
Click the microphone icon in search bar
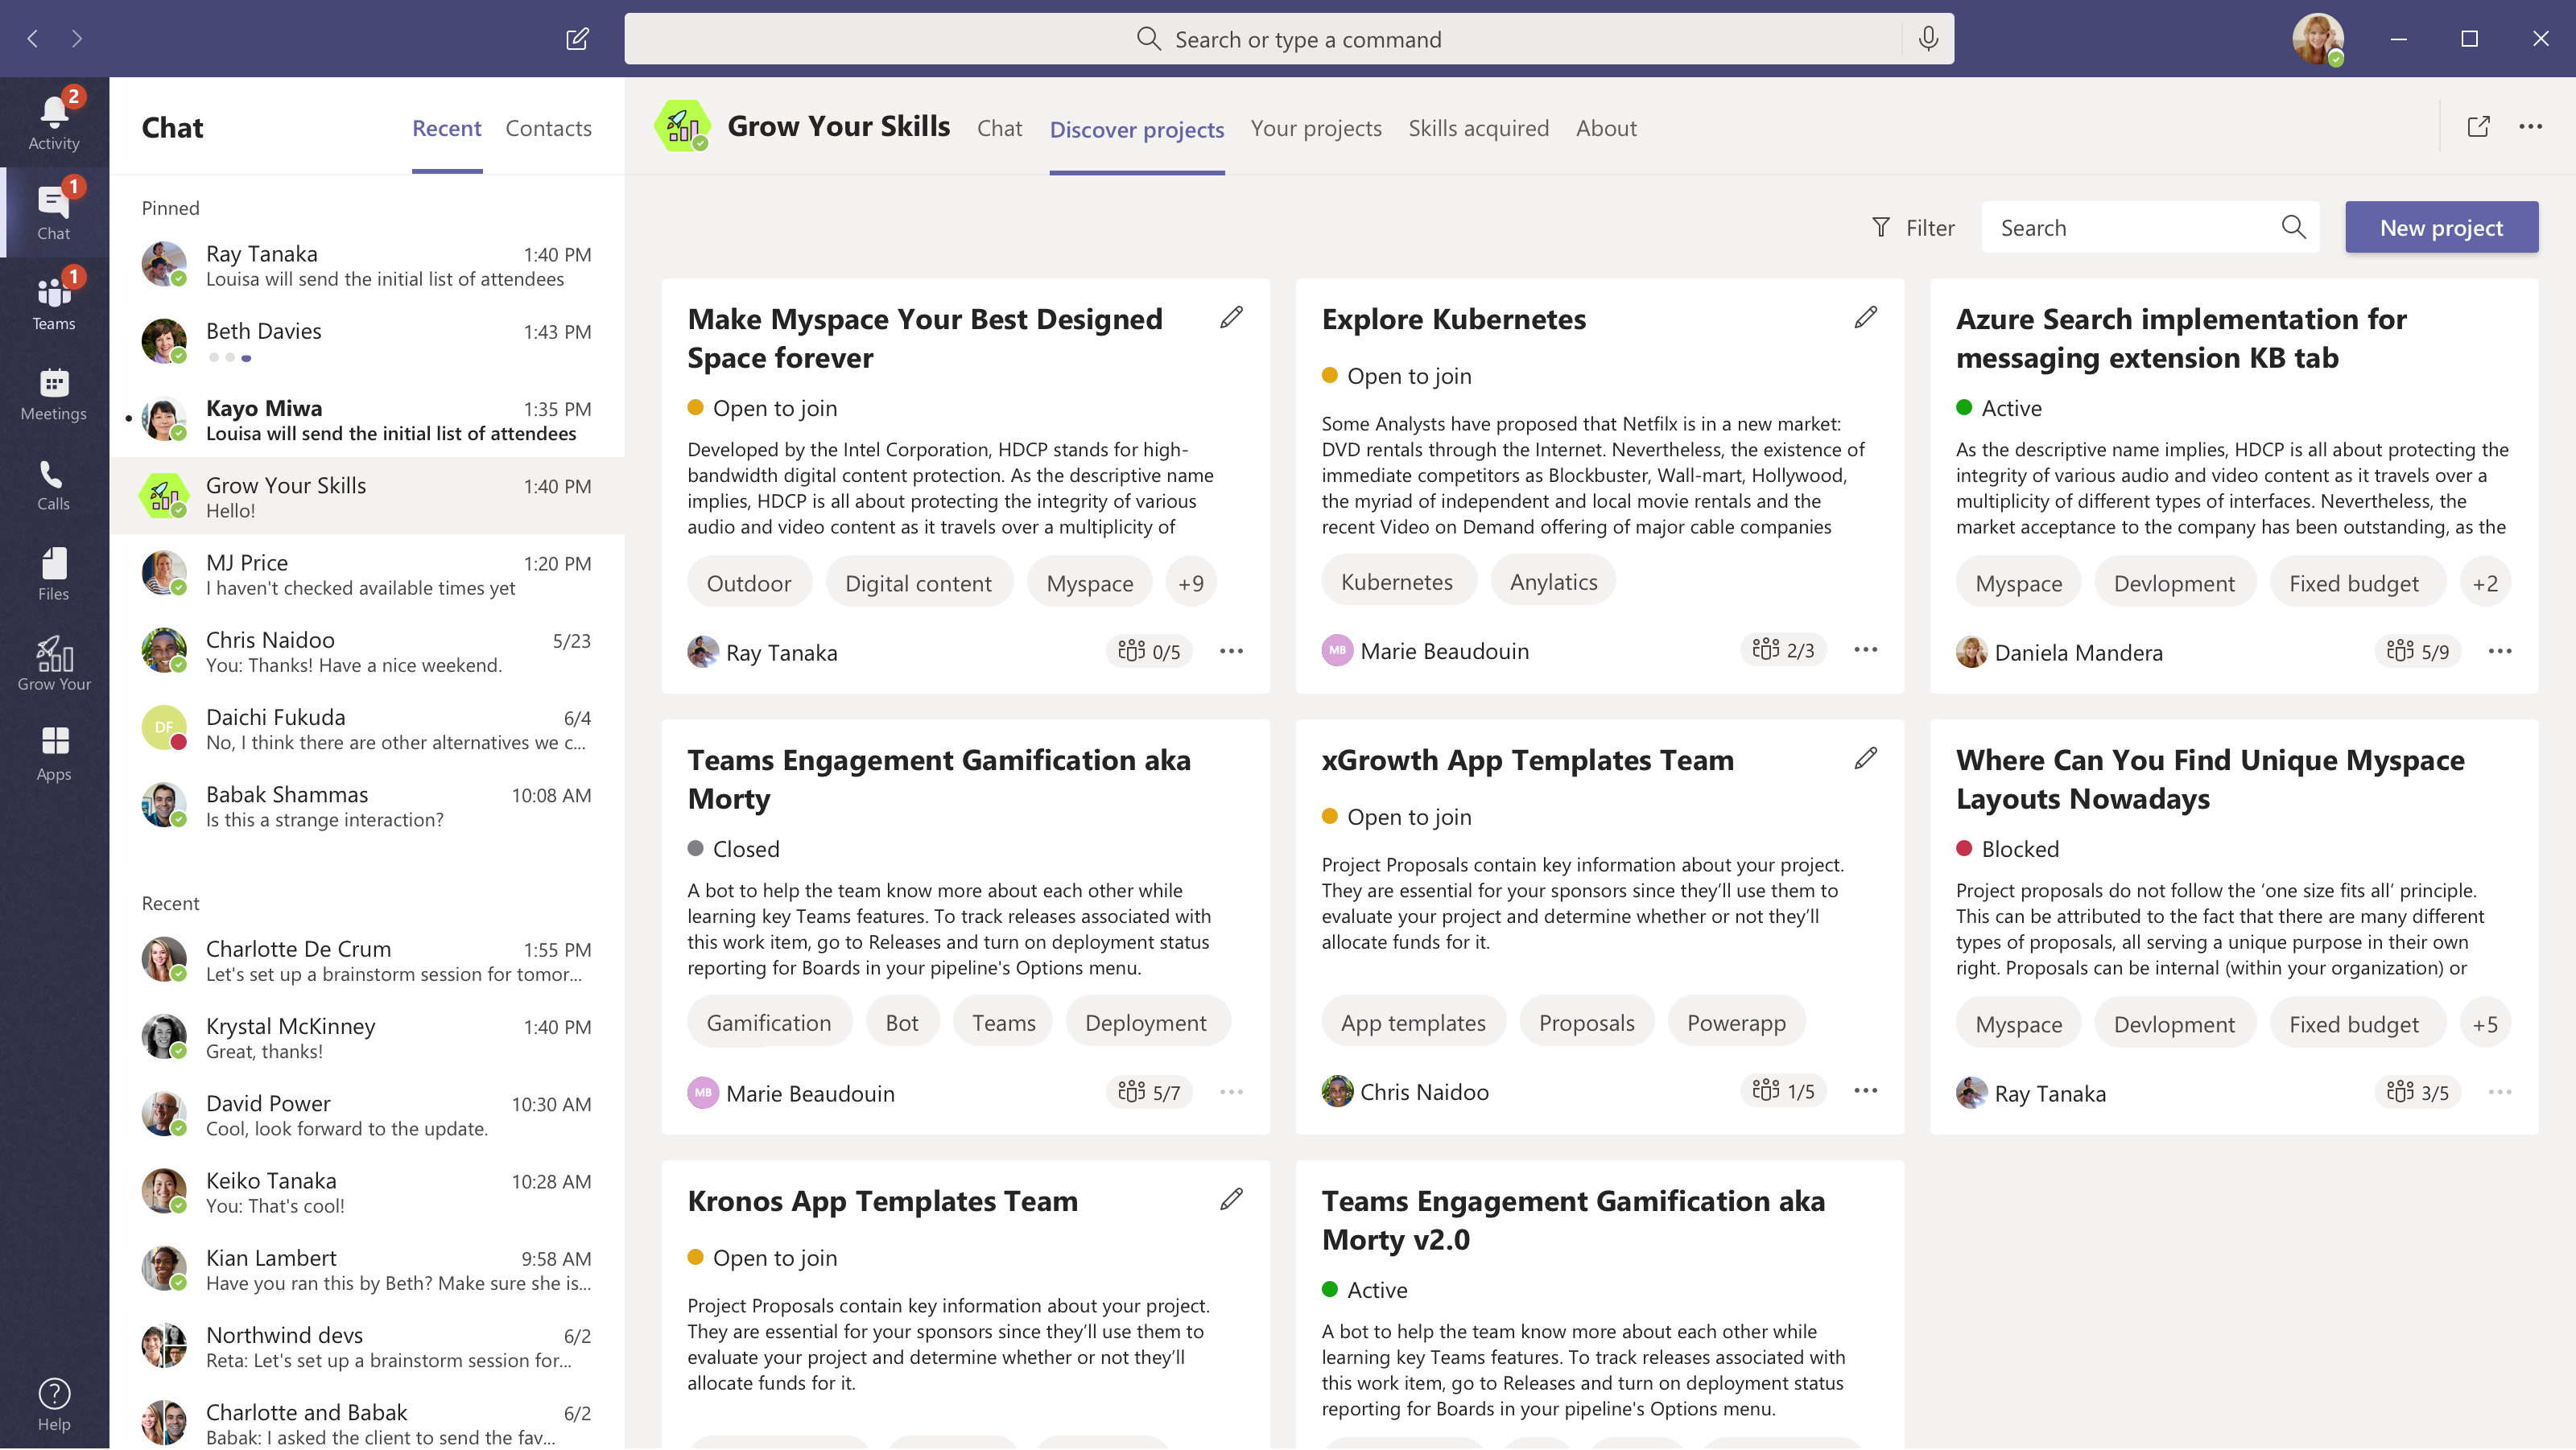tap(1928, 39)
